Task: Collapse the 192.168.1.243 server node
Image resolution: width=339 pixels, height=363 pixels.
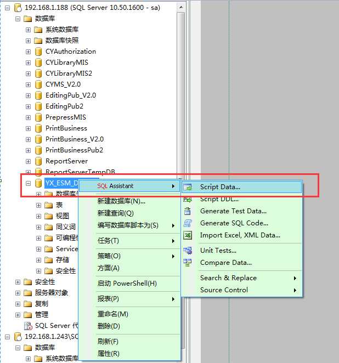Action: click(x=8, y=337)
